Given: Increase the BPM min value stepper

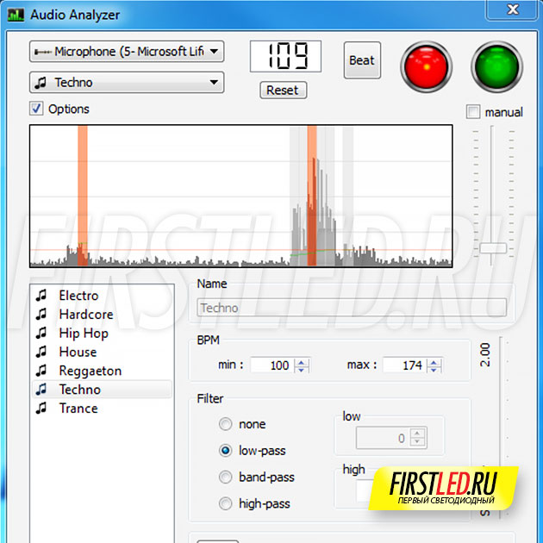Looking at the screenshot, I should (301, 361).
